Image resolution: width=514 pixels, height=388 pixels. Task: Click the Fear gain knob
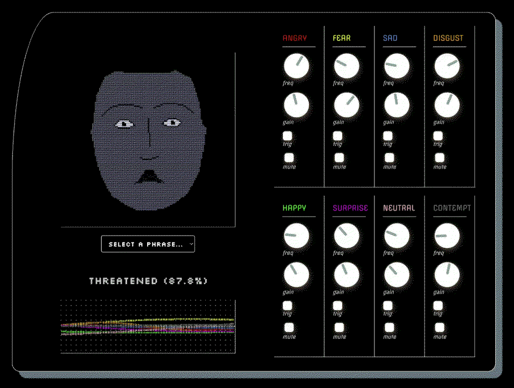pyautogui.click(x=346, y=105)
